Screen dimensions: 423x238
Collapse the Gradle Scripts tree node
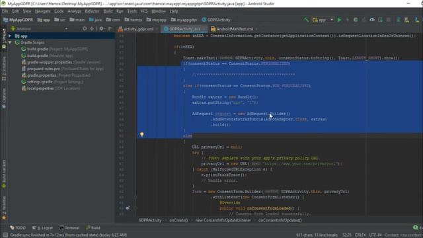[10, 42]
